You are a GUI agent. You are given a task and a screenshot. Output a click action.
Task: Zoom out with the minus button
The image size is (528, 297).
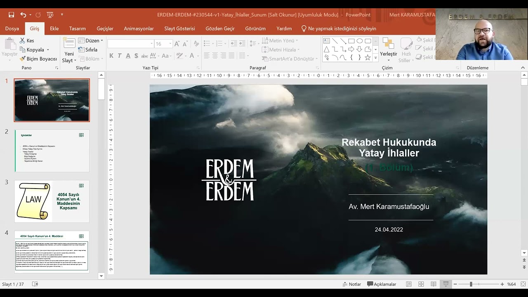click(x=455, y=284)
